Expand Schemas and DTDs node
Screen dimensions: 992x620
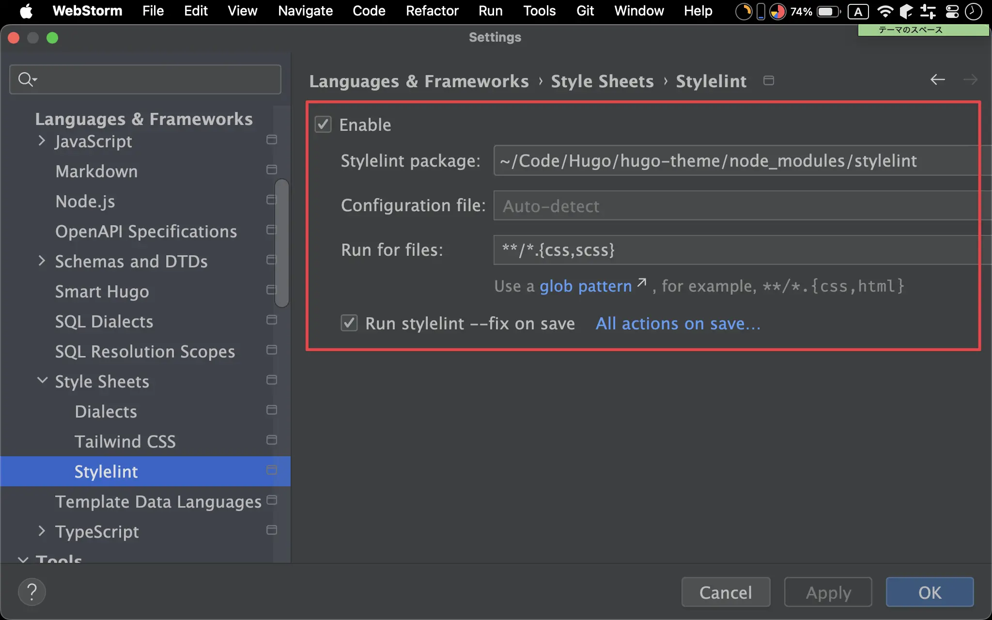click(x=42, y=261)
